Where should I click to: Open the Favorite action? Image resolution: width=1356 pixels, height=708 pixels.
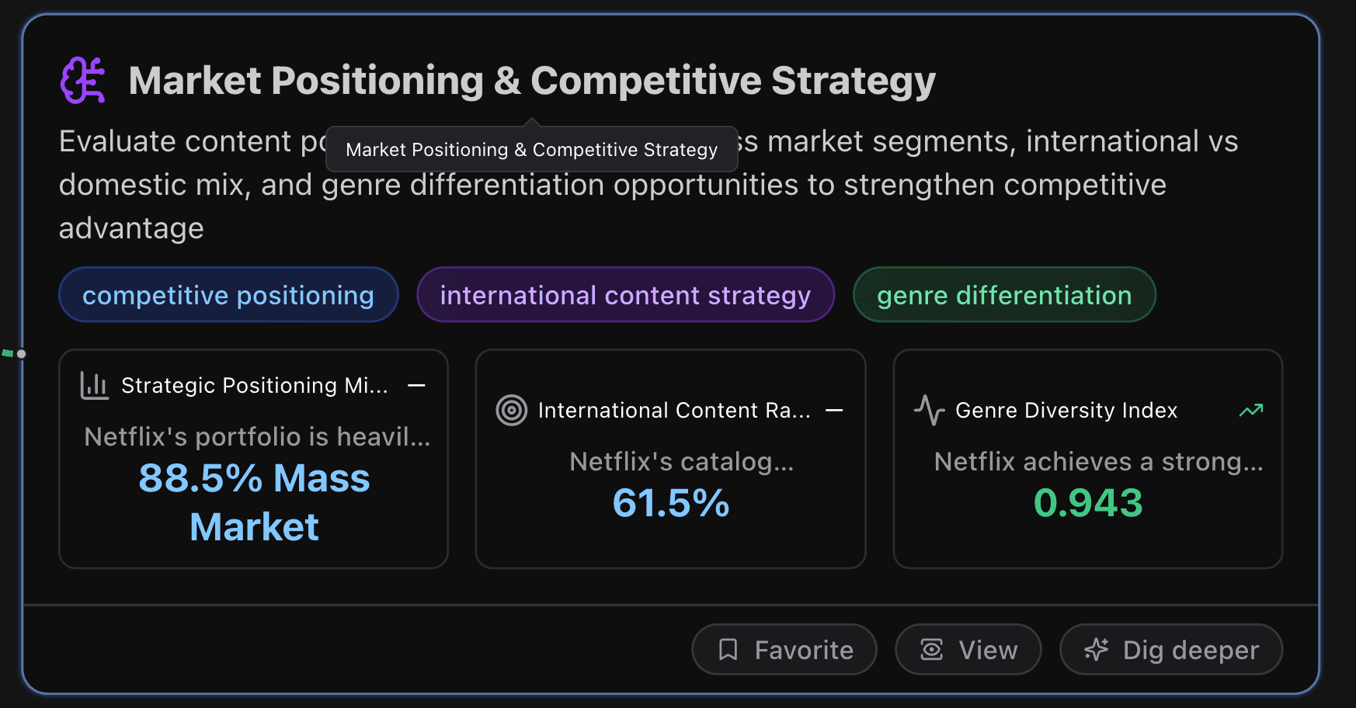[784, 649]
